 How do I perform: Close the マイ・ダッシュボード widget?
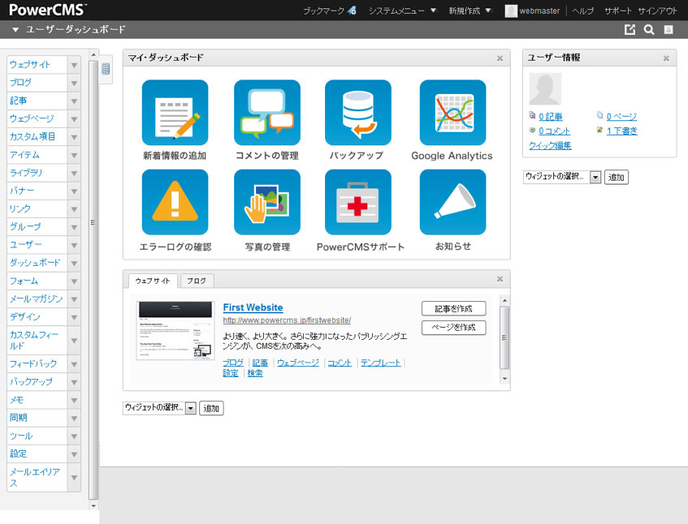tap(500, 58)
